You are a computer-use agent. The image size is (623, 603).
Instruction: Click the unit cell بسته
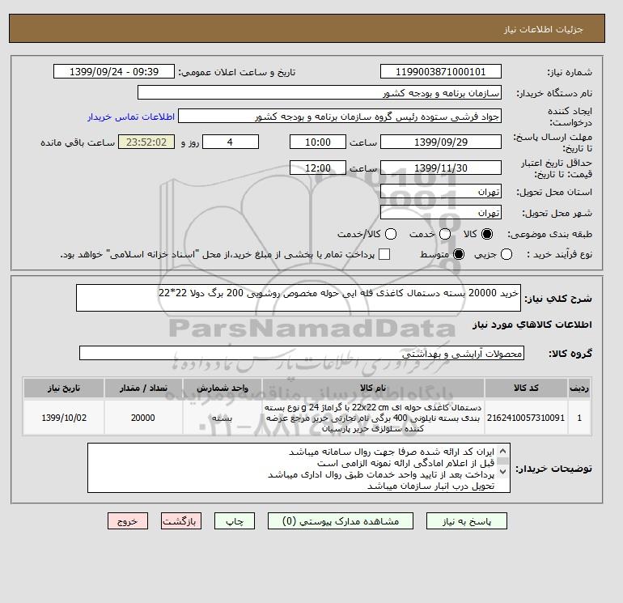[222, 418]
